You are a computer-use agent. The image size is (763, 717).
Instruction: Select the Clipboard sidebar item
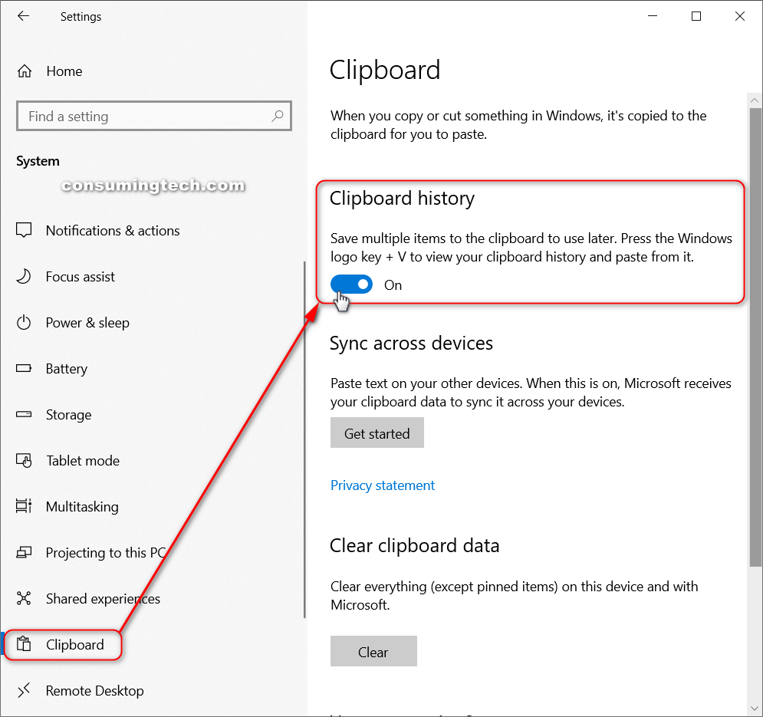[x=62, y=644]
